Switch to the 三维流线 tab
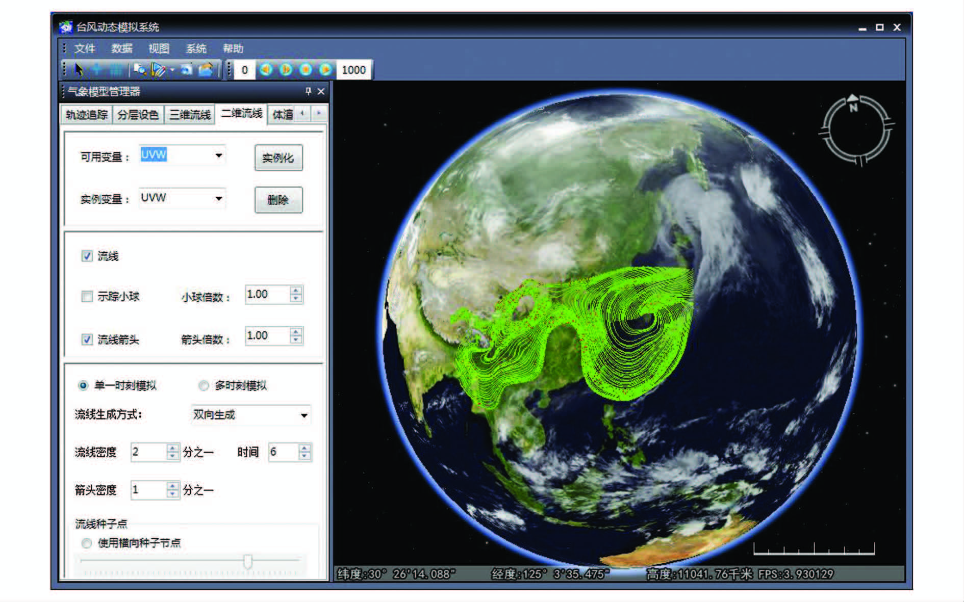Viewport: 964px width, 602px height. pyautogui.click(x=190, y=115)
